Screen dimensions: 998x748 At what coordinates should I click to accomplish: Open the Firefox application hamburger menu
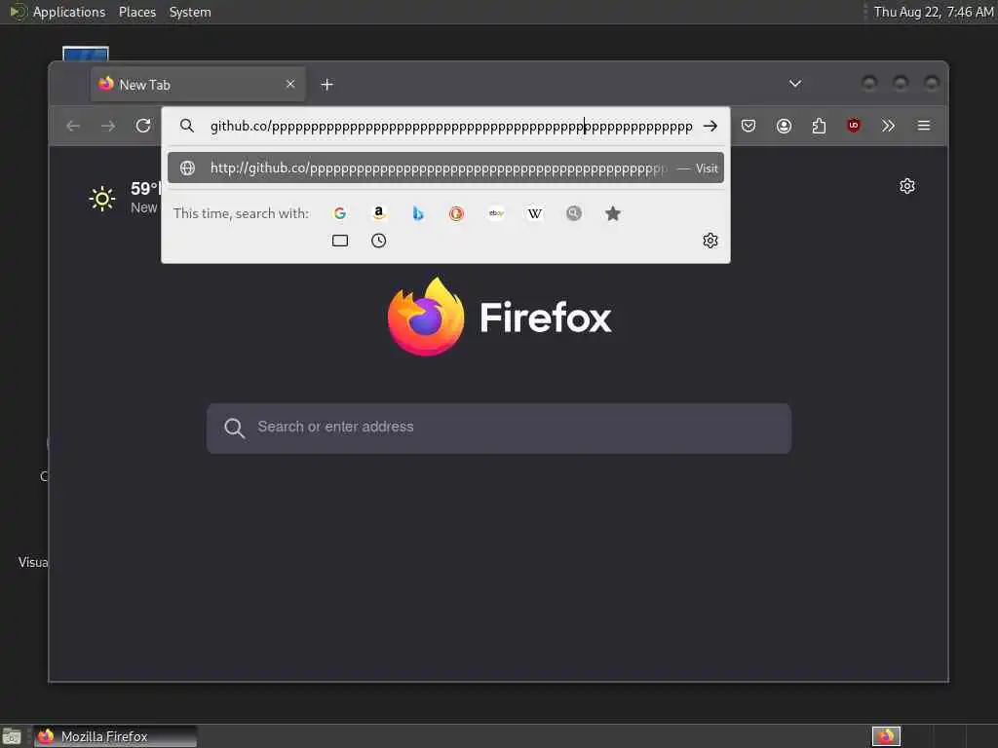point(924,126)
